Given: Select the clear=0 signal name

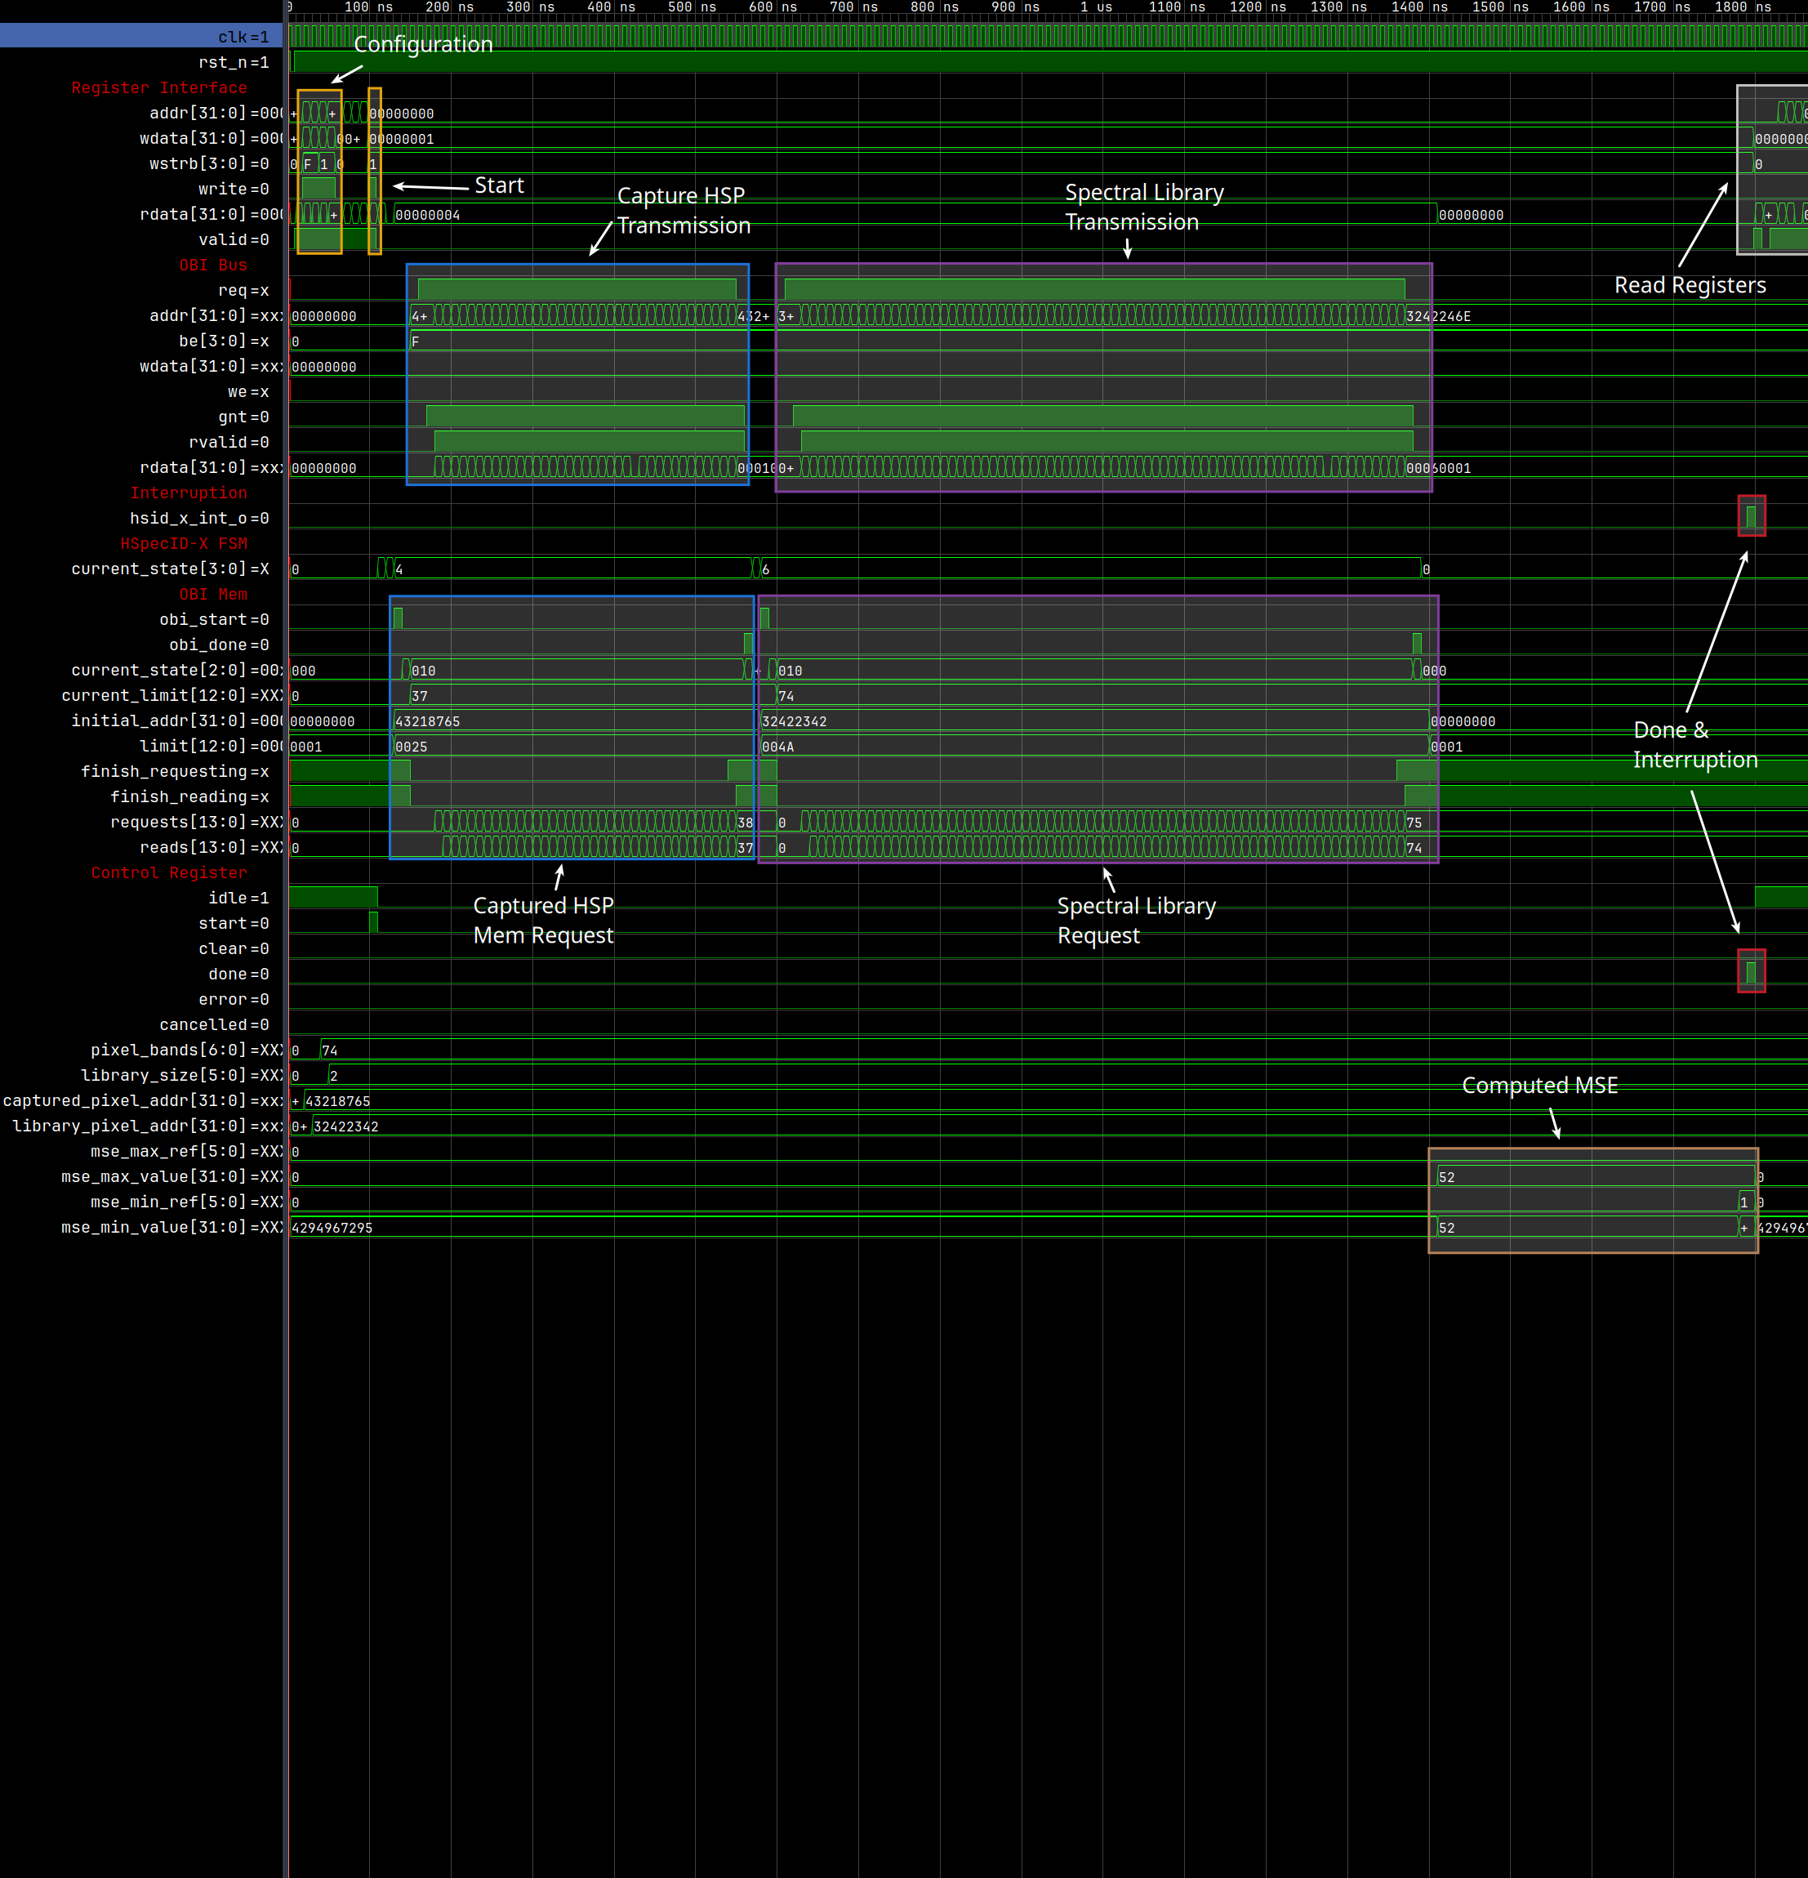Looking at the screenshot, I should click(x=234, y=948).
